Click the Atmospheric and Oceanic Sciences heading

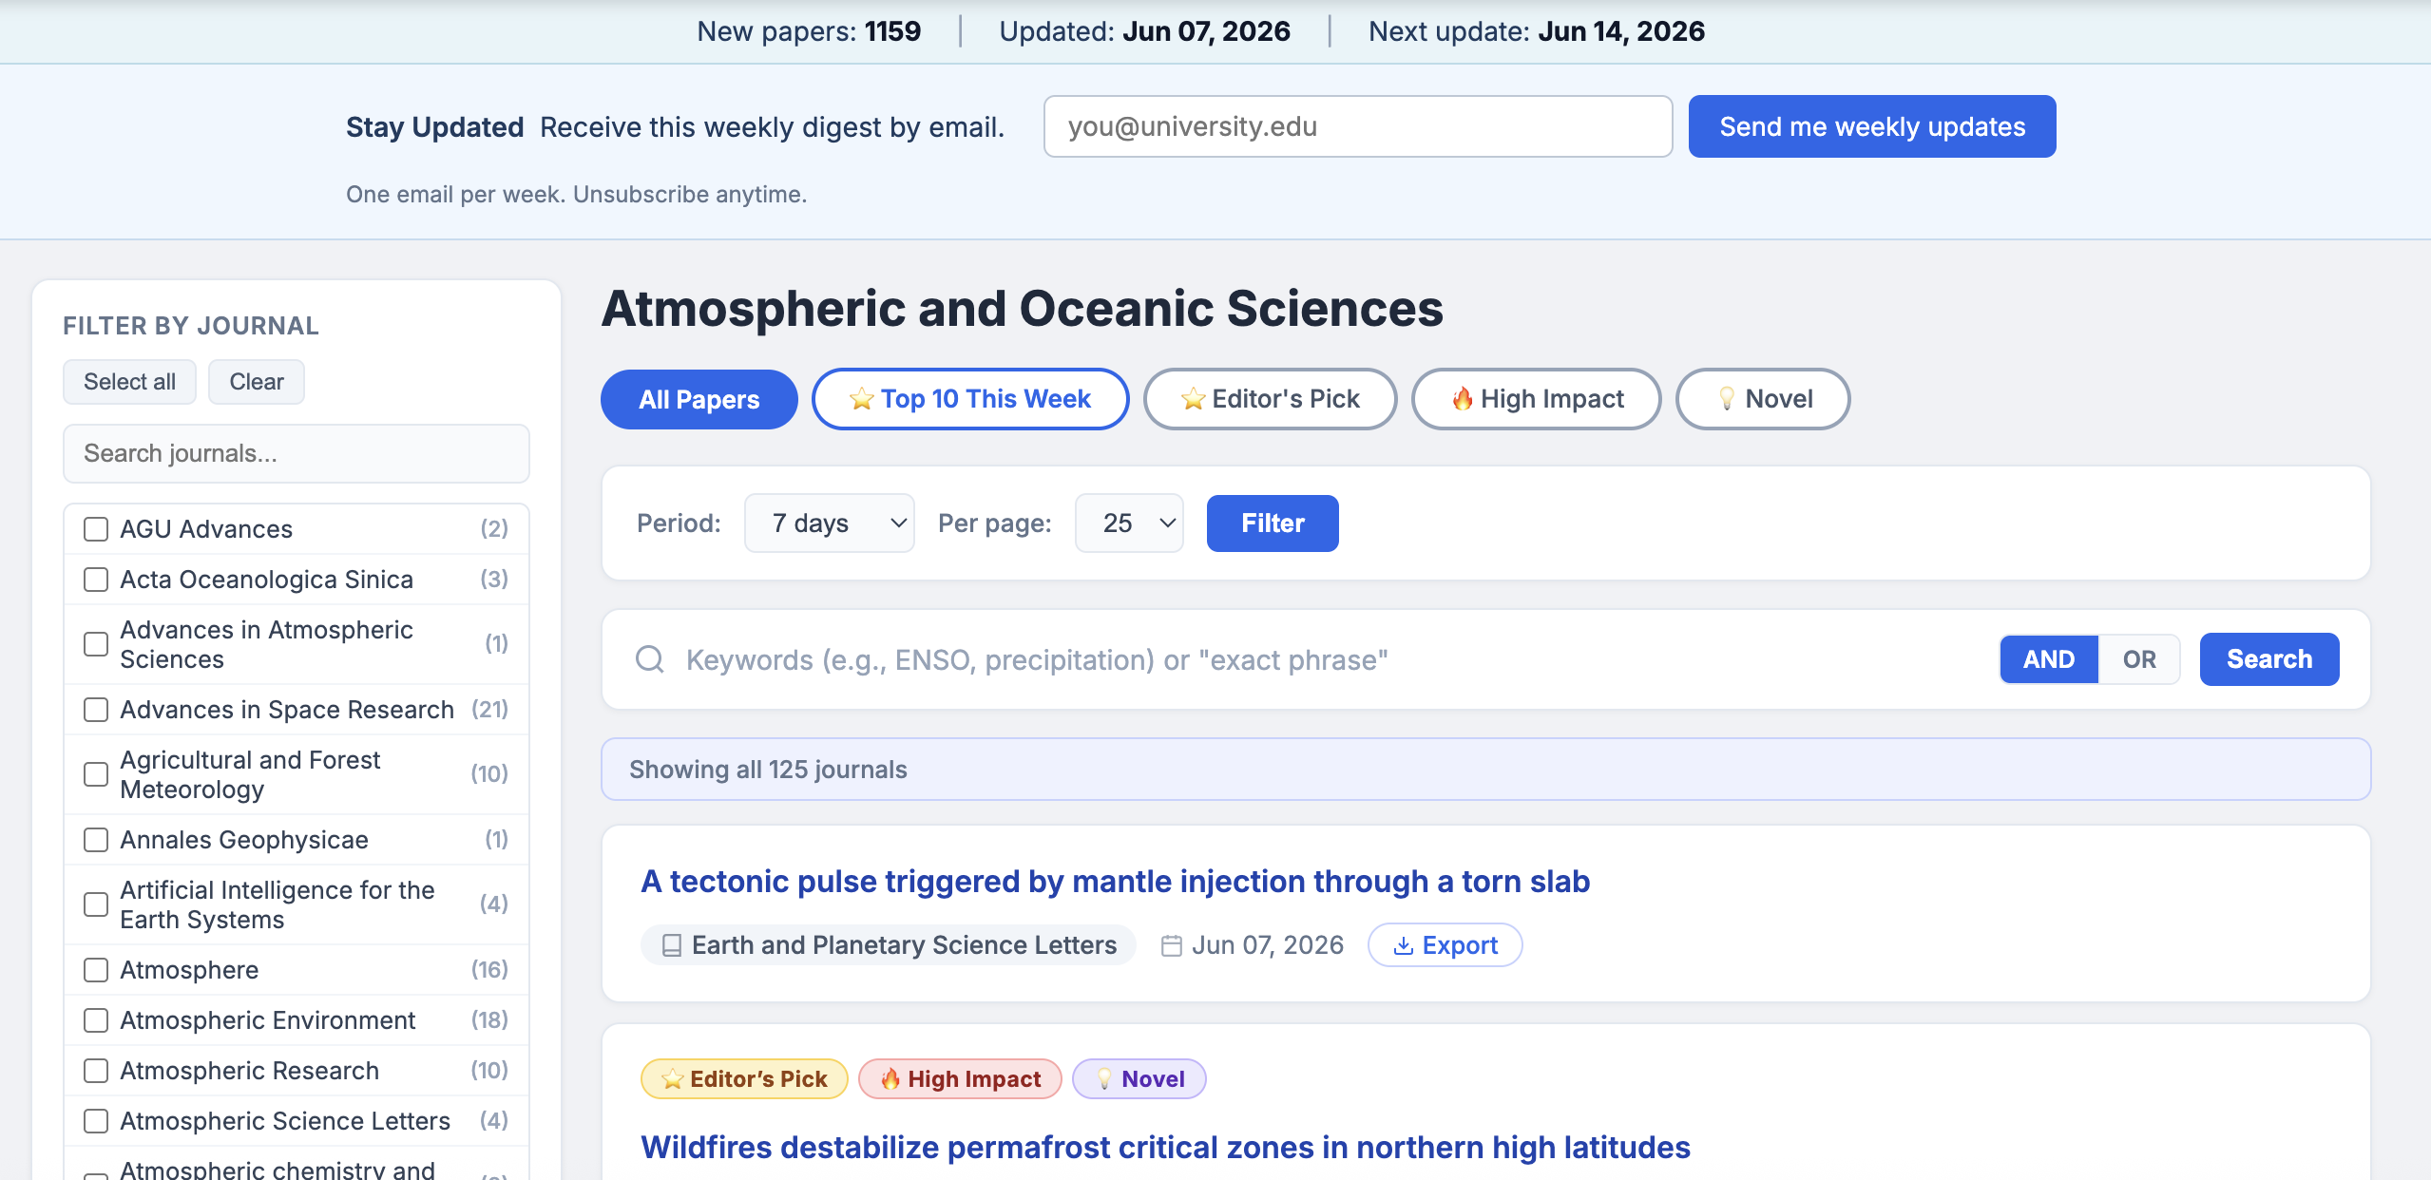1023,309
